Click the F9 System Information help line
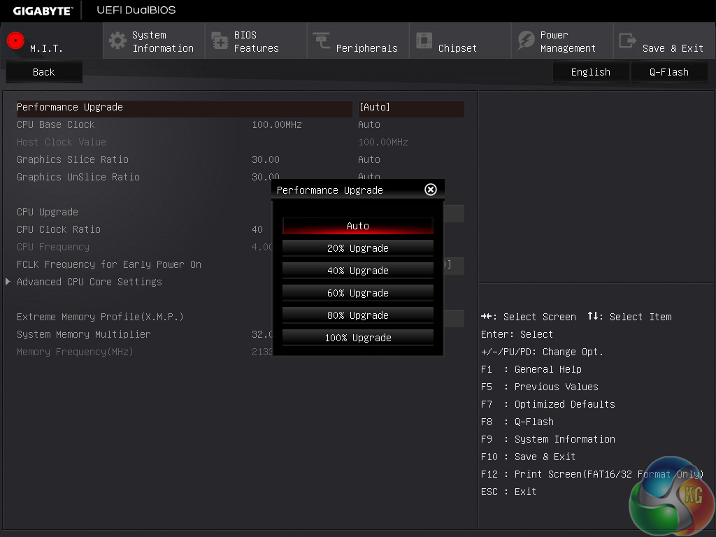The image size is (716, 537). tap(548, 439)
